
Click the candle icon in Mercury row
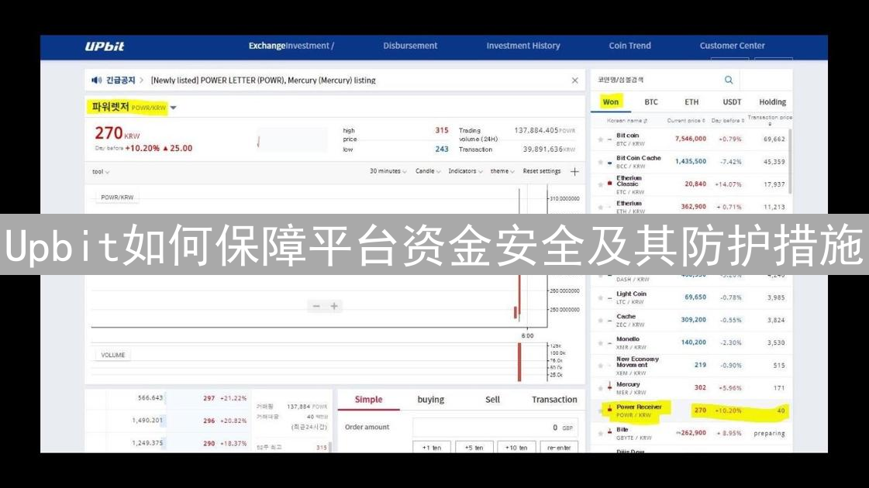pos(609,387)
